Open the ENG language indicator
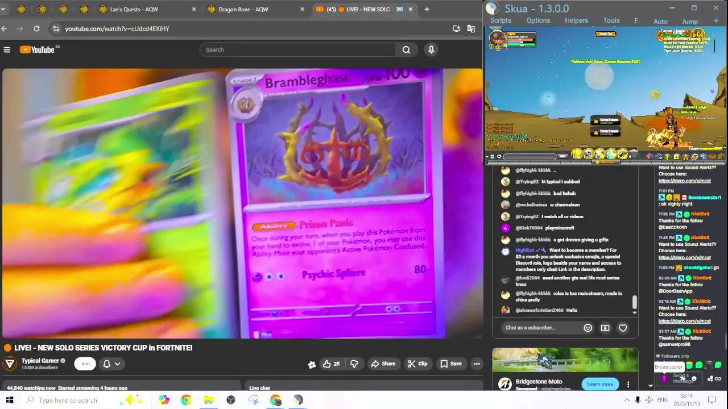 pyautogui.click(x=663, y=400)
